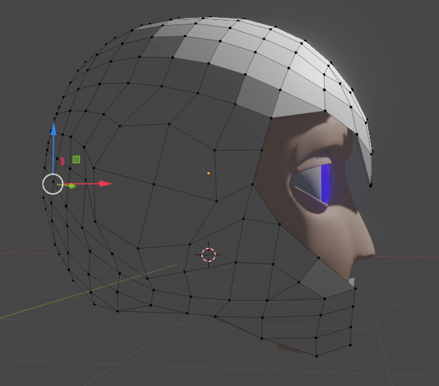439x386 pixels.
Task: Click the red-white 3D cursor crosshair
Action: tap(208, 254)
